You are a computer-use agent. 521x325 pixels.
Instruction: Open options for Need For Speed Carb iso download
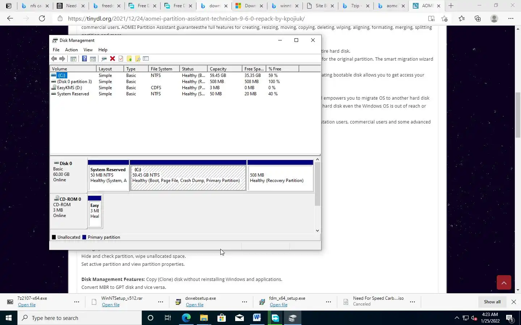pyautogui.click(x=412, y=302)
